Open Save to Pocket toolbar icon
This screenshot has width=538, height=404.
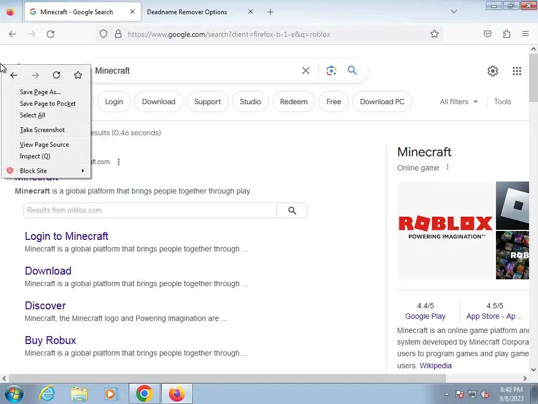pos(488,34)
